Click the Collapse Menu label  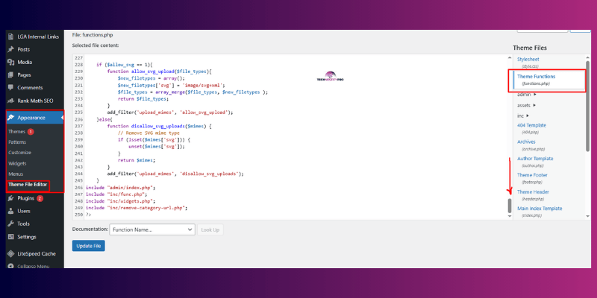(34, 267)
